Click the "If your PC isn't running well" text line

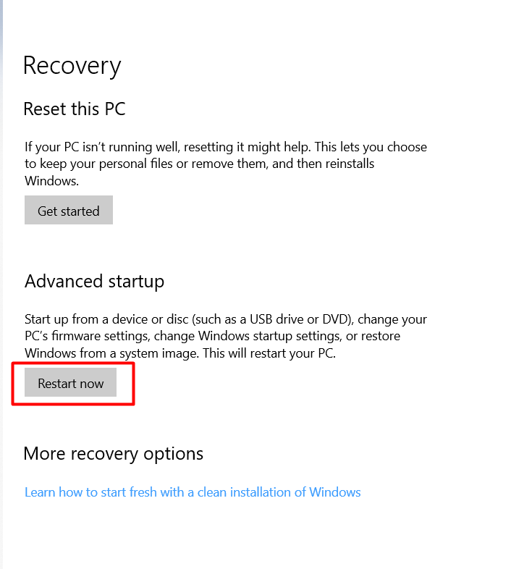(x=226, y=147)
